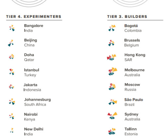This screenshot has width=166, height=138.
Task: Select the Istanbul radial chart icon
Action: pos(12,72)
